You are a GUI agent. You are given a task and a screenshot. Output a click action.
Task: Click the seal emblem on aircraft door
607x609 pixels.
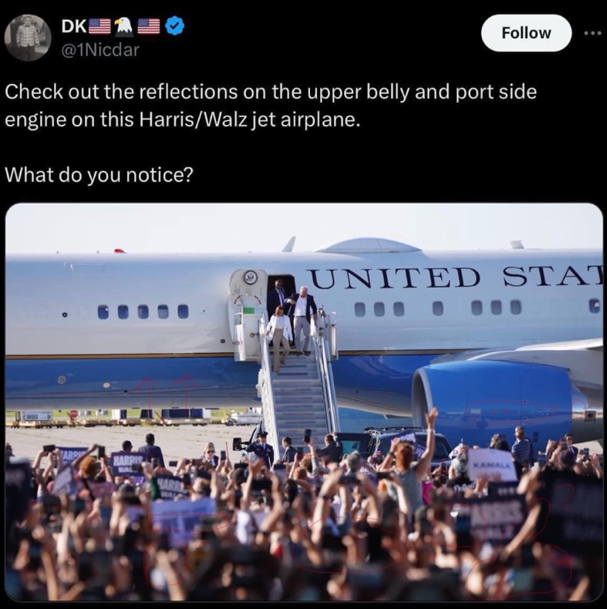click(250, 277)
